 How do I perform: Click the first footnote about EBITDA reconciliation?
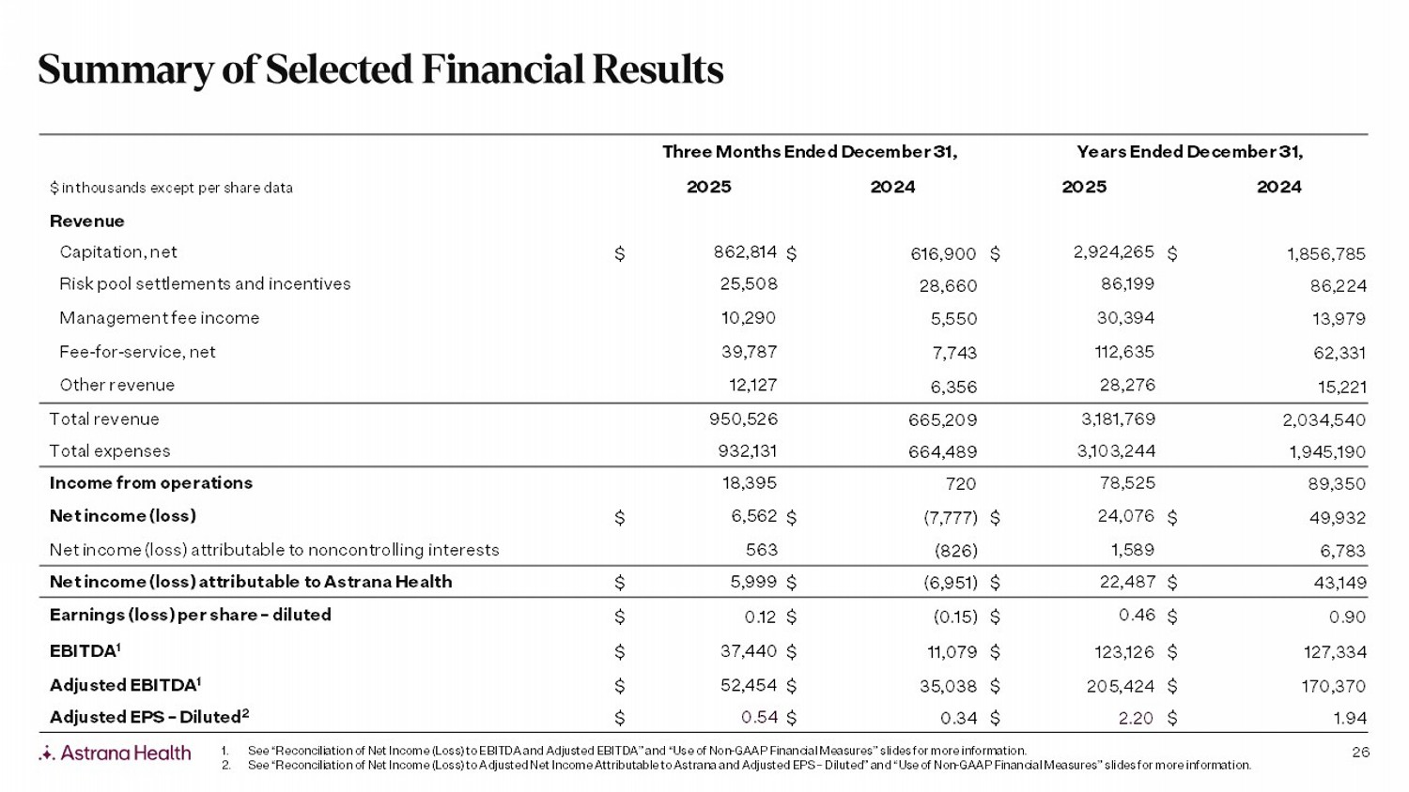point(637,751)
